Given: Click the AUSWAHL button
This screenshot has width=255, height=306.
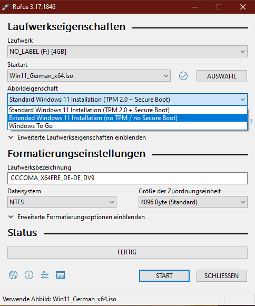Looking at the screenshot, I should click(x=222, y=76).
